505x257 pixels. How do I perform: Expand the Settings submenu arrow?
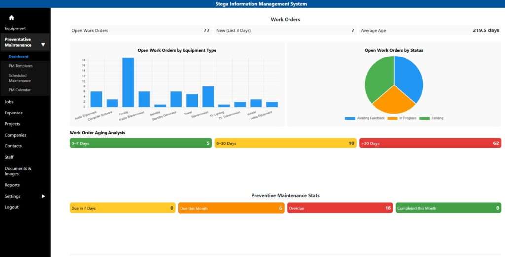tap(43, 196)
